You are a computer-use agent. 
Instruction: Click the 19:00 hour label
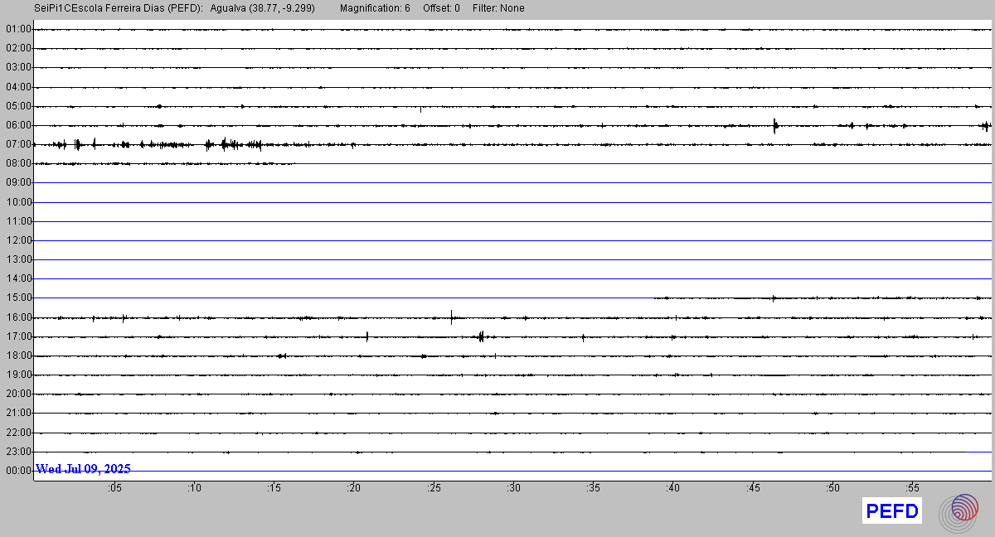[18, 375]
